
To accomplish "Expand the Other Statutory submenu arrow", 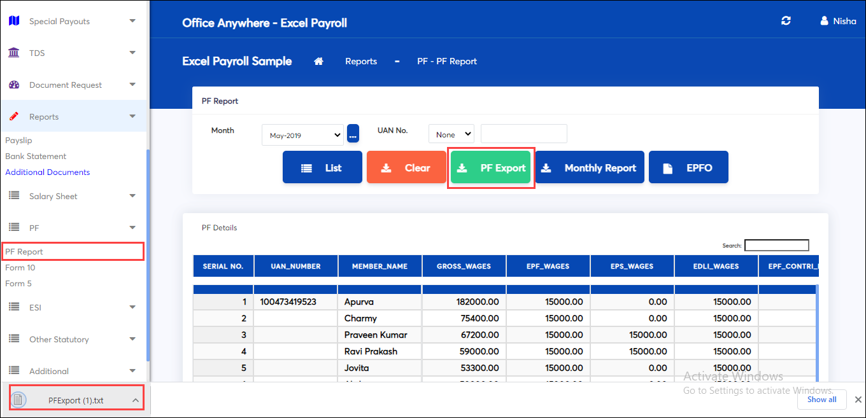I will (x=132, y=339).
